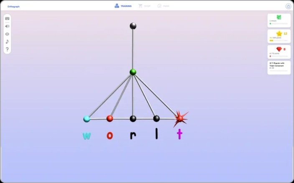Toggle music with the note icon
This screenshot has height=183, width=294.
(x=7, y=42)
